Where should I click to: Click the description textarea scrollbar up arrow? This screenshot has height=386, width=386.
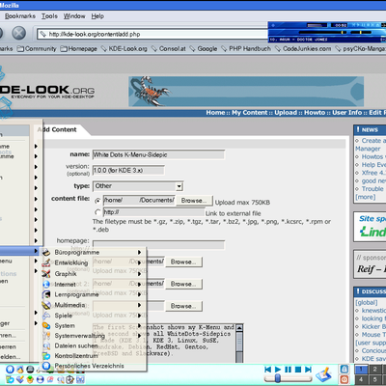click(x=239, y=328)
